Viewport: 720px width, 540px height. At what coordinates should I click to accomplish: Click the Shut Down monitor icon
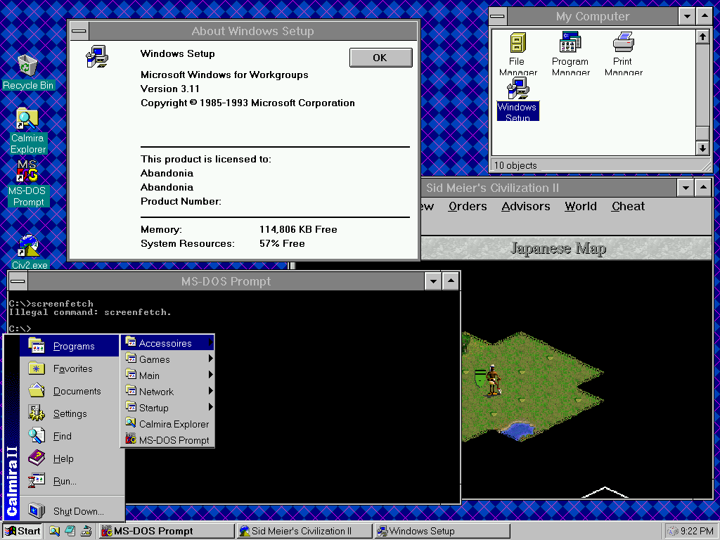pos(37,510)
